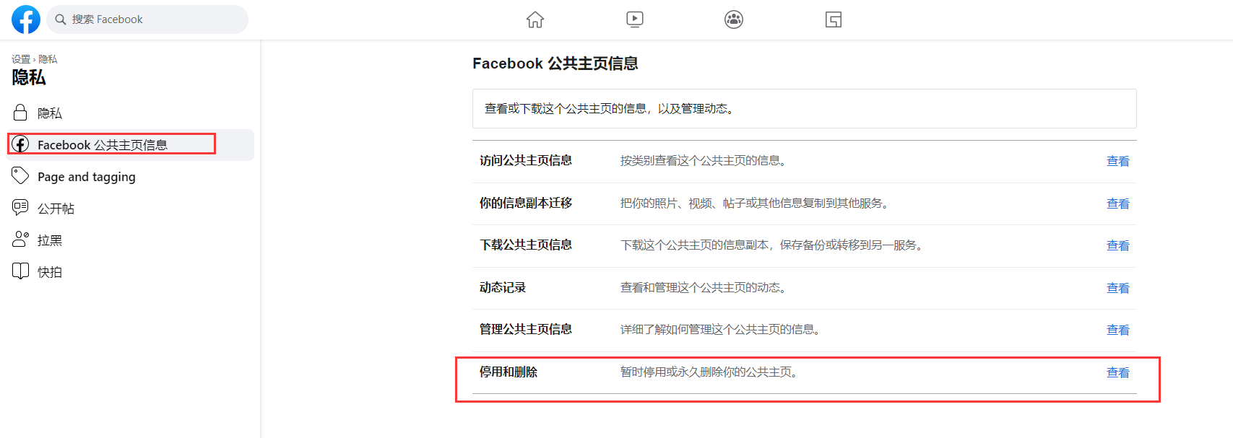Click the Facebook logo icon
The width and height of the screenshot is (1233, 438).
[x=26, y=19]
